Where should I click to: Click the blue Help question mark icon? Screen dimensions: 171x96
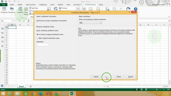point(135,9)
